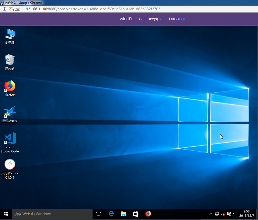Open File Explorer from the taskbar
This screenshot has height=220, width=258.
[x=123, y=214]
